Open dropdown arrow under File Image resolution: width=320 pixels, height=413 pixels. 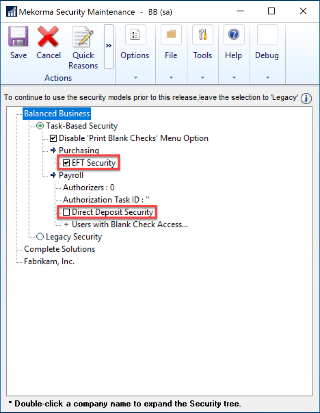point(171,78)
